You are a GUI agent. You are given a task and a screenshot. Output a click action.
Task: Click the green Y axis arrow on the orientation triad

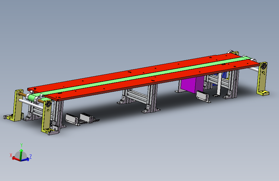(21, 154)
